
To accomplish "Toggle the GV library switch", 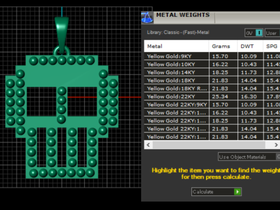I will tap(259, 33).
